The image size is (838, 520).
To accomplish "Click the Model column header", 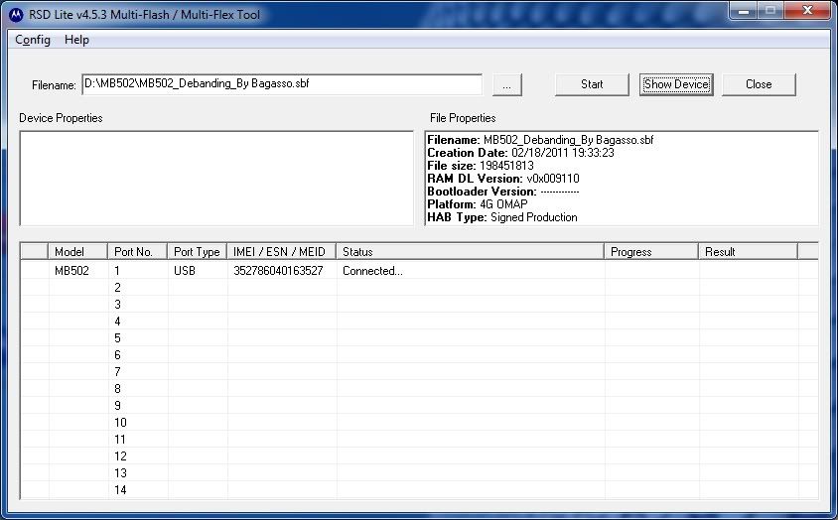I will pos(78,252).
